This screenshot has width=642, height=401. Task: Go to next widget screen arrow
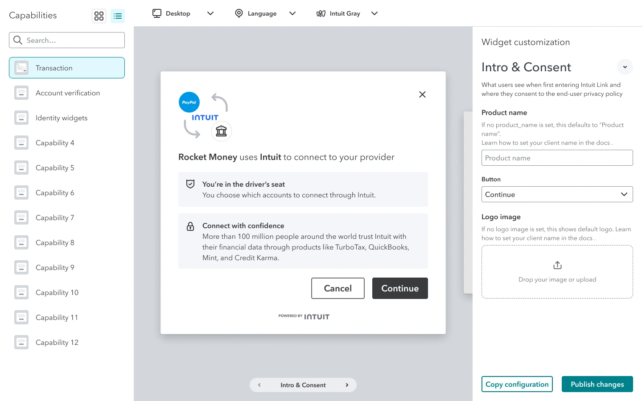tap(347, 385)
